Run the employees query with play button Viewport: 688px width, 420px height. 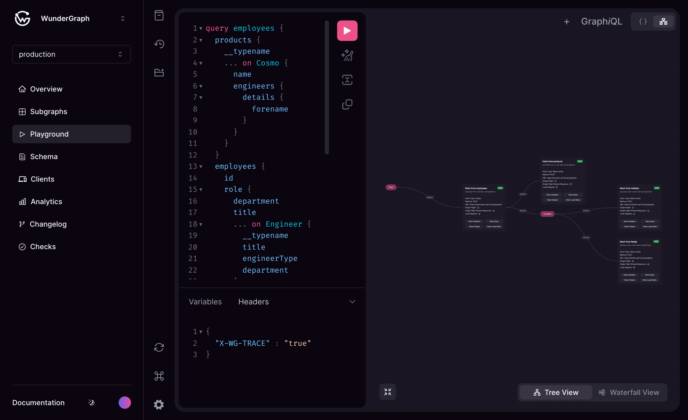347,30
